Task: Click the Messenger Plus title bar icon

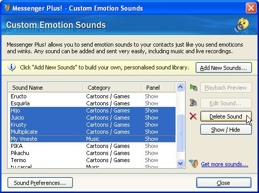Action: point(7,8)
